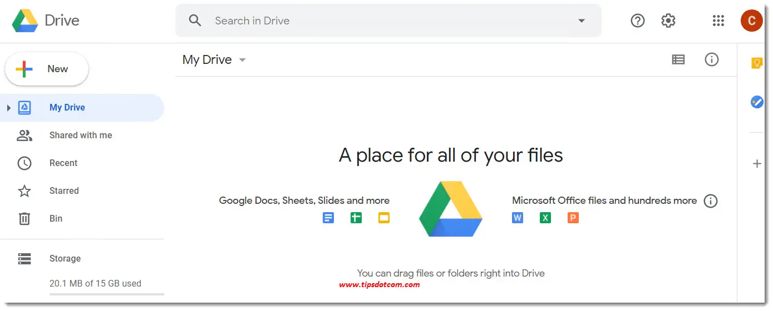View Starred items

tap(64, 190)
